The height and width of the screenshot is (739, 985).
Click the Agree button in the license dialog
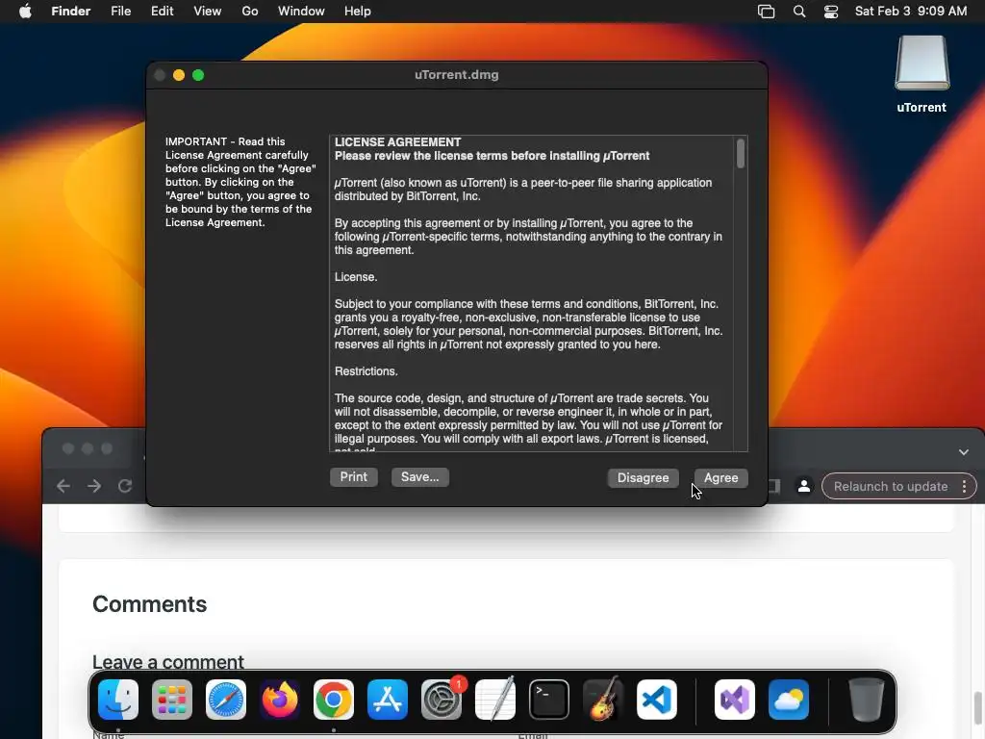[x=720, y=477]
